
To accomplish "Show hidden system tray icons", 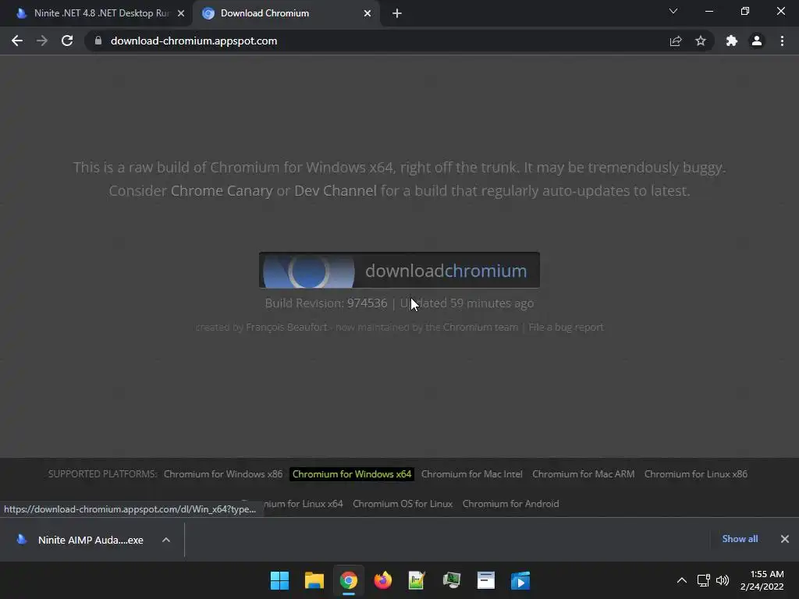I will [682, 580].
